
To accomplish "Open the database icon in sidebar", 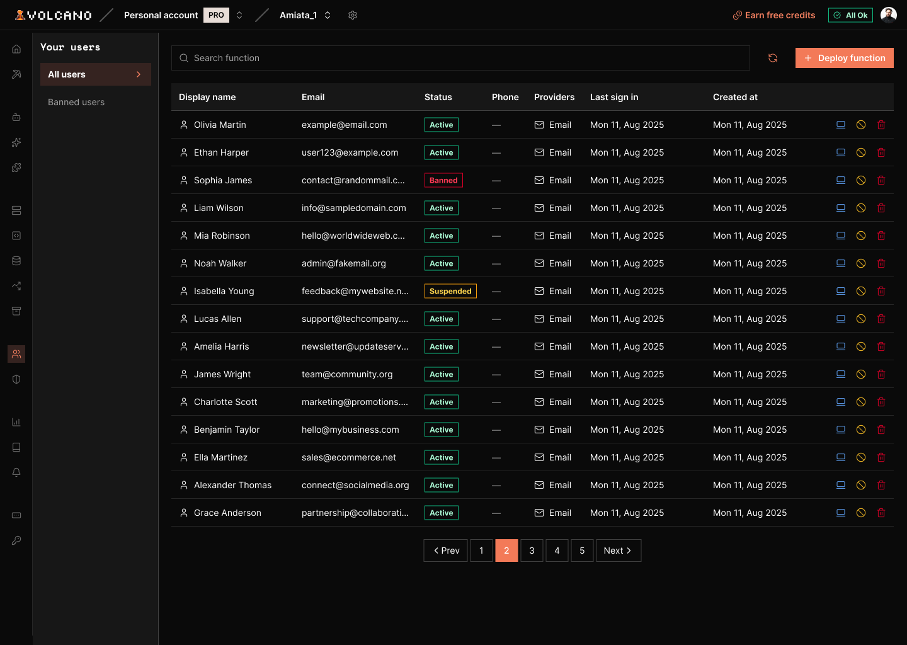I will pyautogui.click(x=16, y=261).
